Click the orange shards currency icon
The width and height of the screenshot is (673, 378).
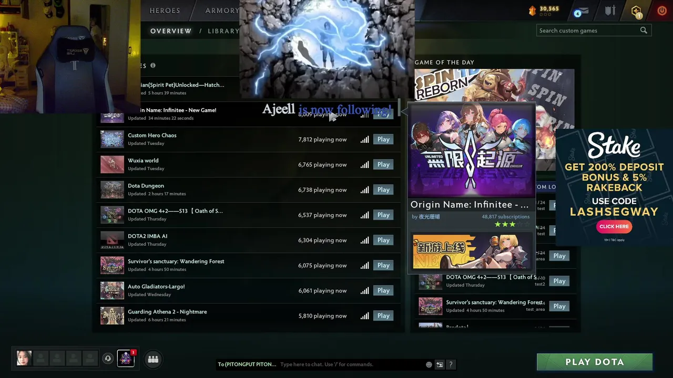(x=532, y=10)
